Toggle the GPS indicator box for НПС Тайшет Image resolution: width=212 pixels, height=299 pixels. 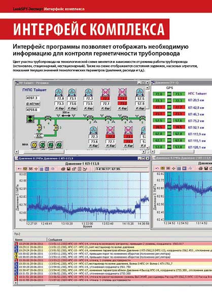coord(169,94)
